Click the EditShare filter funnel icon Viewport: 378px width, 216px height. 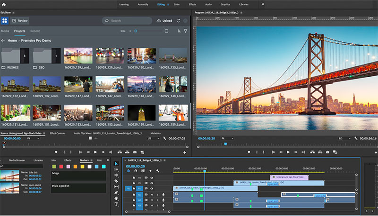coord(186,31)
